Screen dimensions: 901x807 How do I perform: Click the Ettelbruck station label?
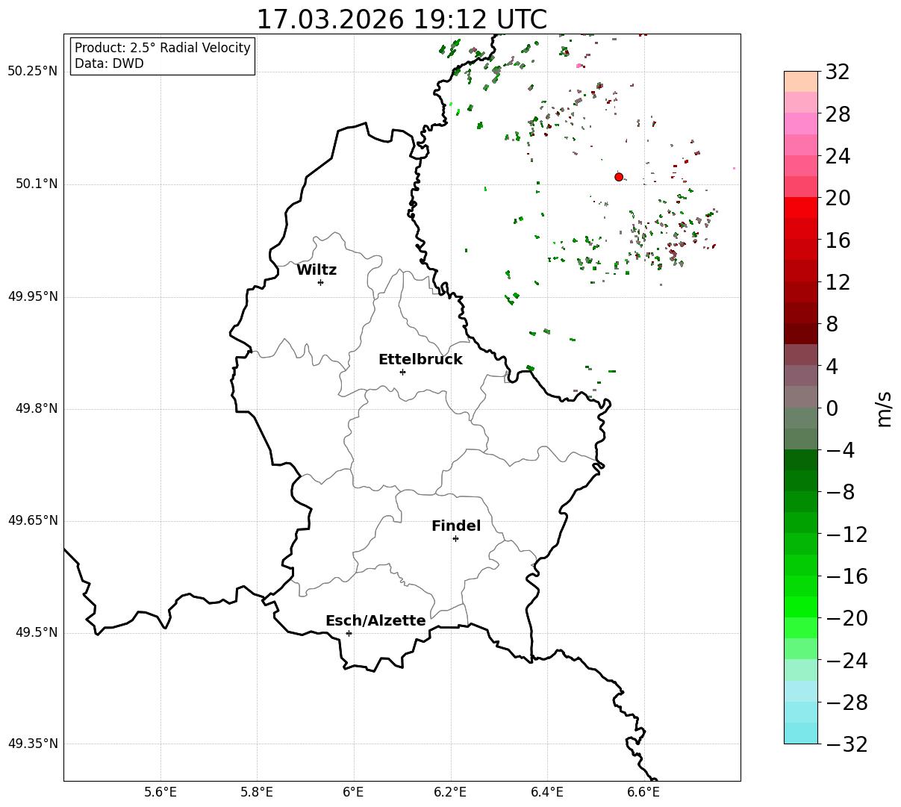[420, 360]
